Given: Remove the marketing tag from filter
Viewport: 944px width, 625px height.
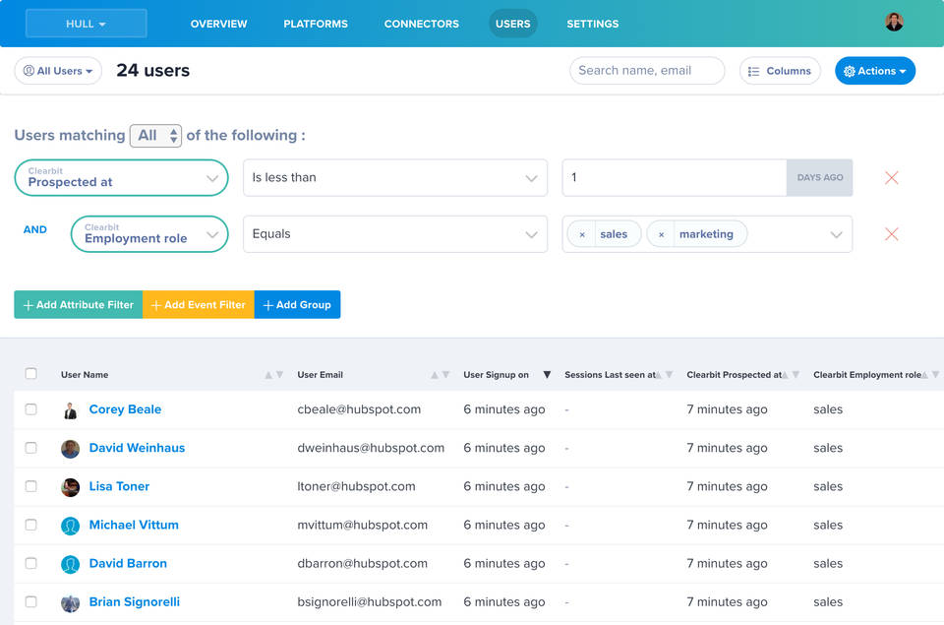Looking at the screenshot, I should tap(661, 234).
